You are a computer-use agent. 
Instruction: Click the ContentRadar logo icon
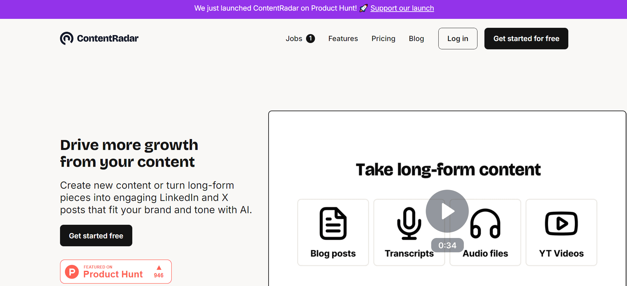click(x=67, y=38)
